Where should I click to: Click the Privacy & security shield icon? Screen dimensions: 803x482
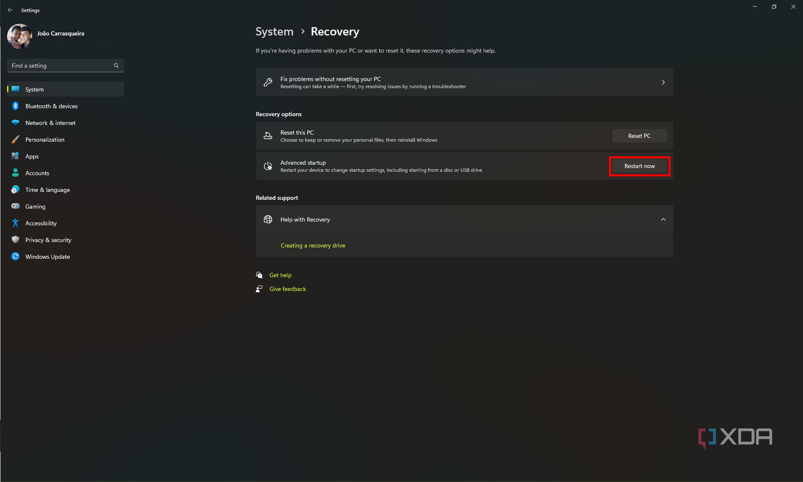[x=16, y=240]
